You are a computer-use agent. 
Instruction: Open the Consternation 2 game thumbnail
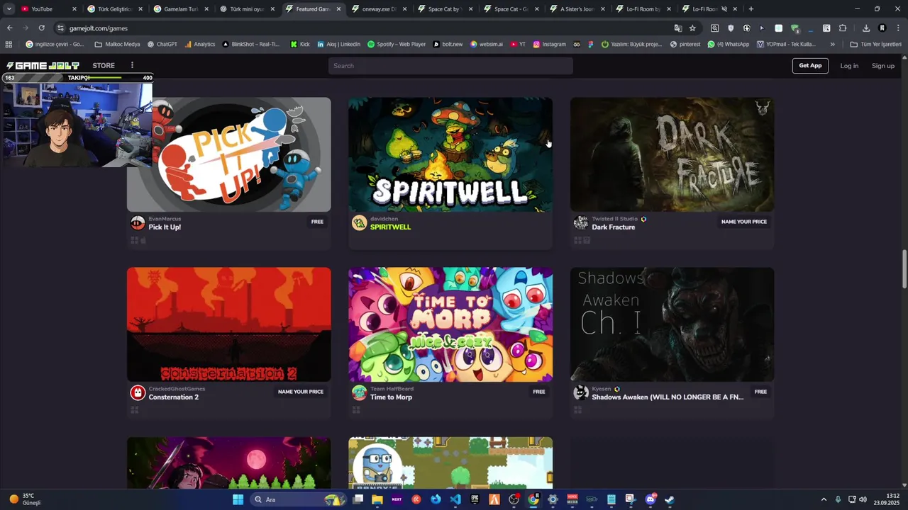pos(229,324)
